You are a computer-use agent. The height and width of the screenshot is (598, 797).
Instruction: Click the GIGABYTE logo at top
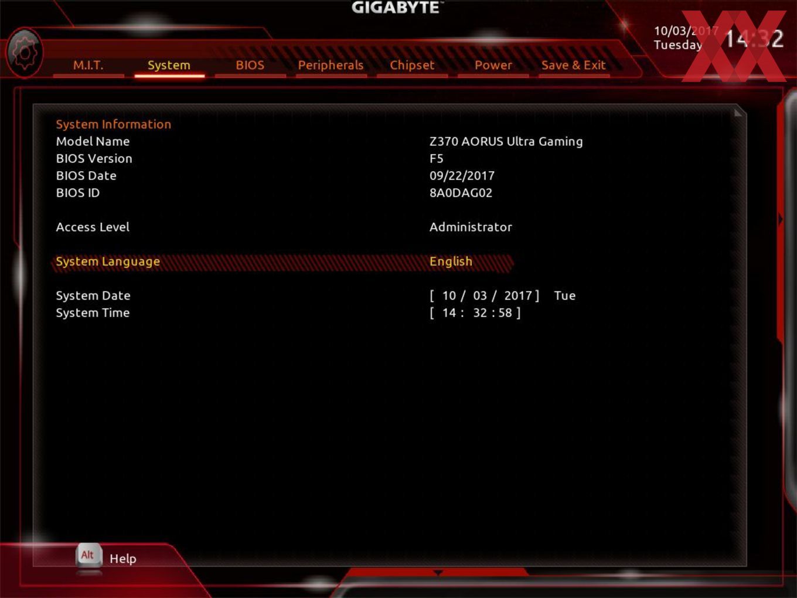(x=397, y=7)
